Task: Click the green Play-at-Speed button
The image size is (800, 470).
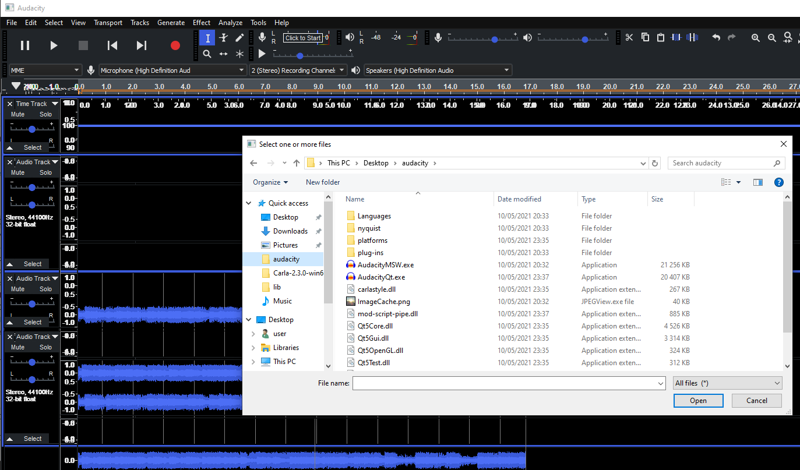Action: point(262,54)
